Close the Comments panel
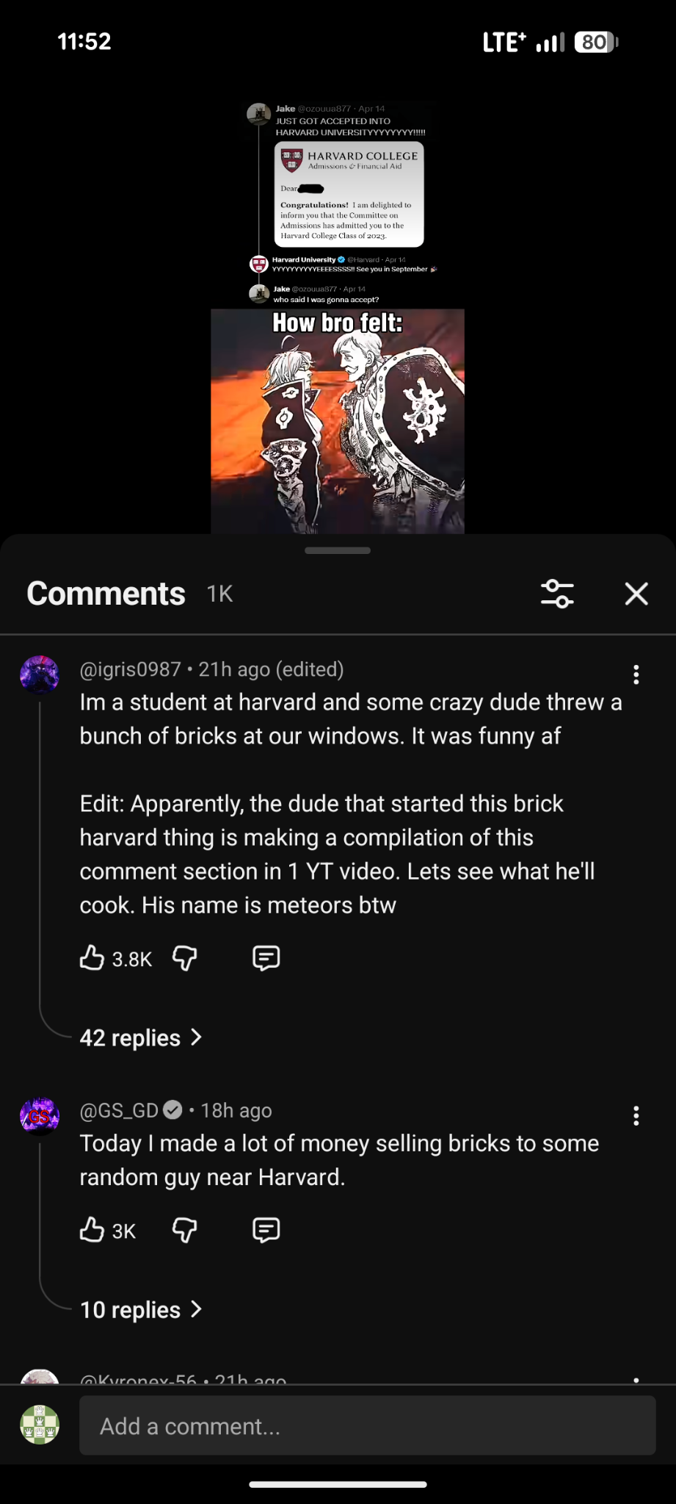 click(x=636, y=594)
